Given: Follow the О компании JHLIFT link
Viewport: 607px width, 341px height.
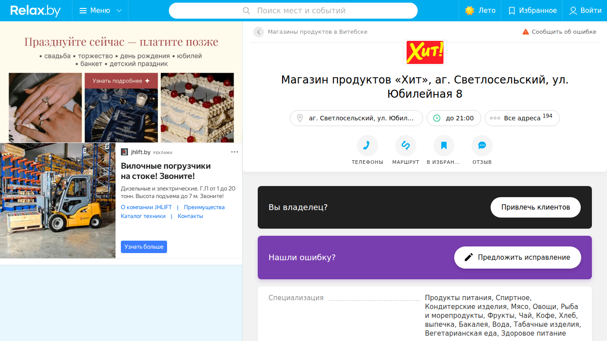Looking at the screenshot, I should click(x=146, y=207).
